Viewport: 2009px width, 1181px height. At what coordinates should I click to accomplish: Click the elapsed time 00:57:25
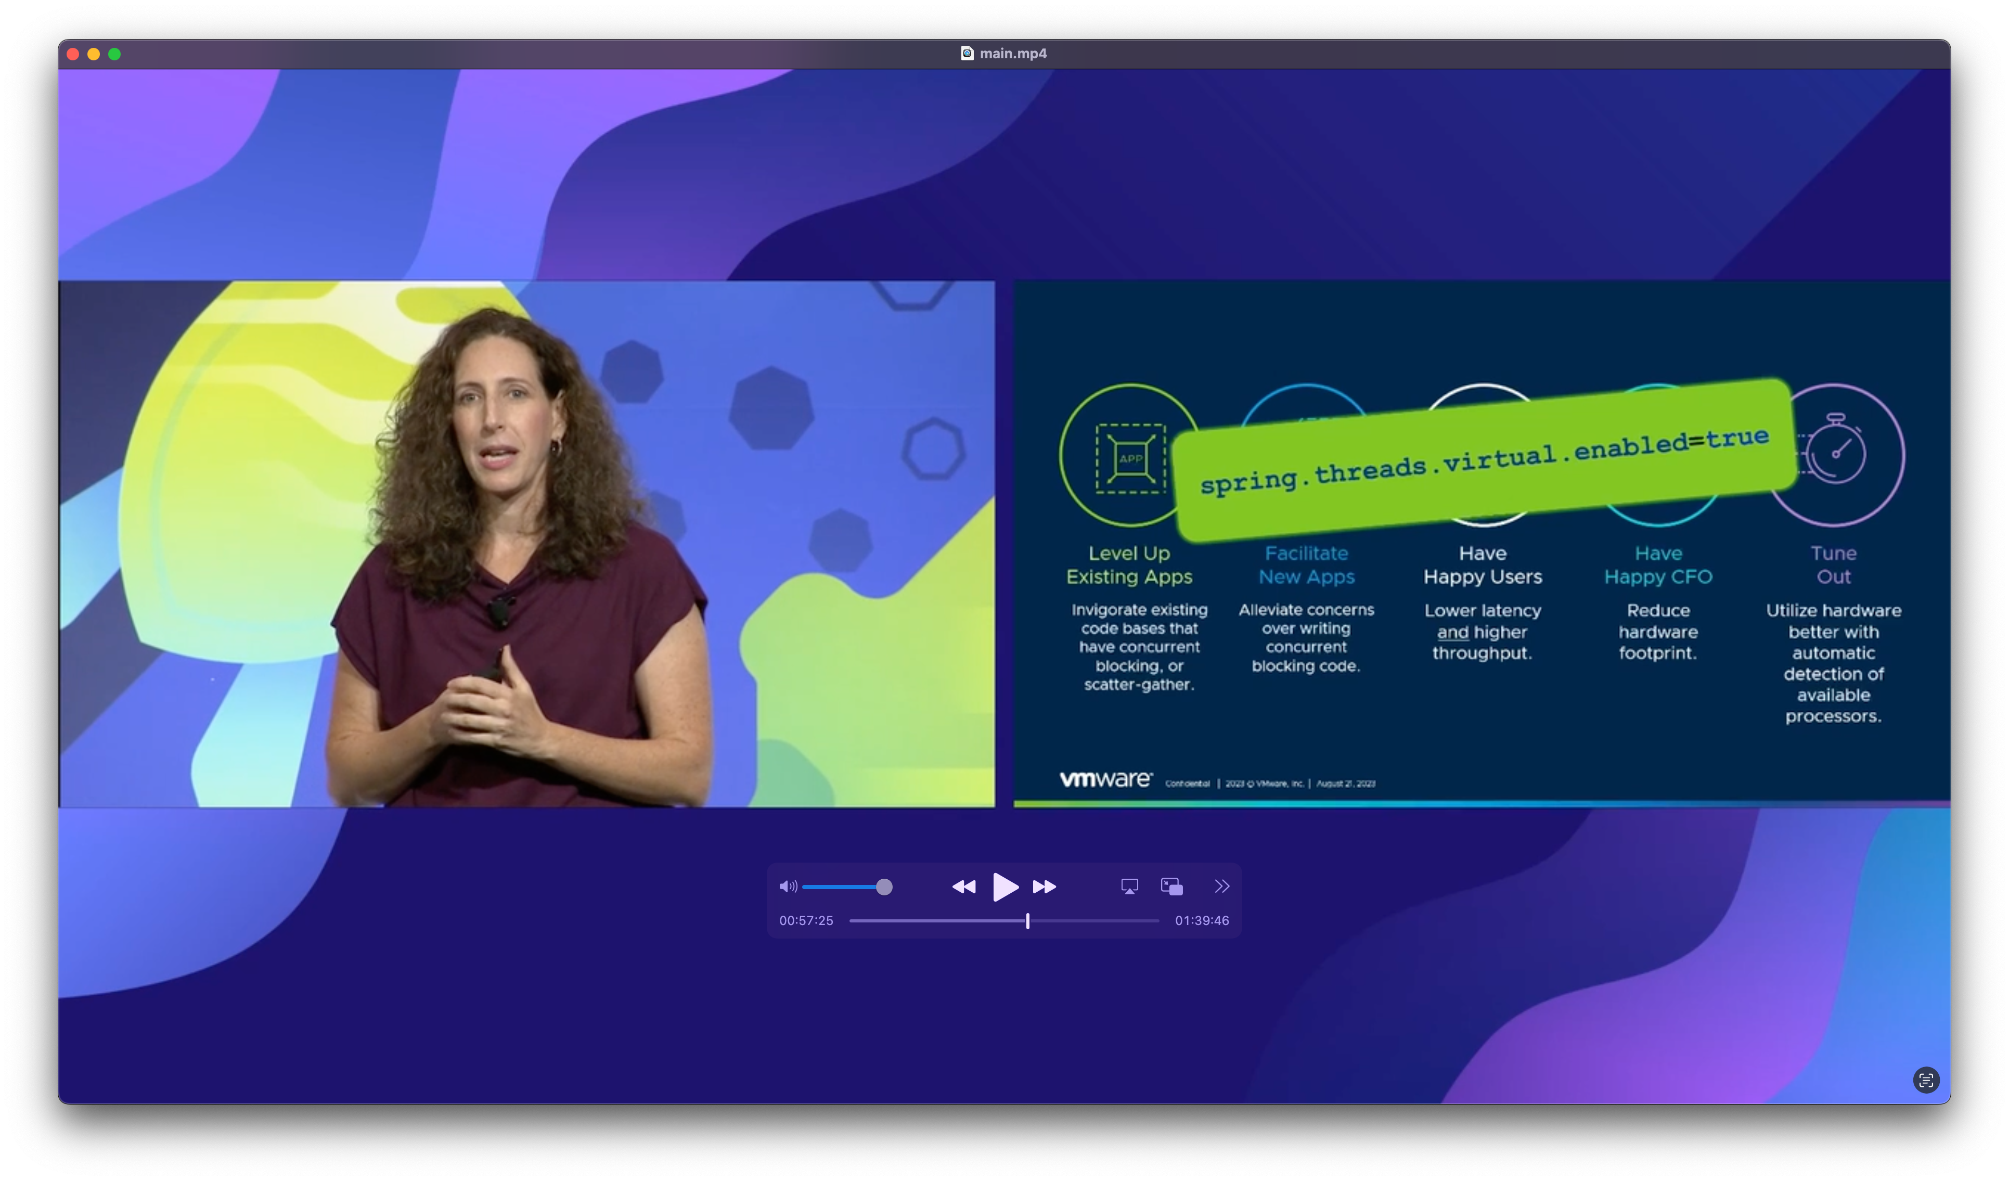click(x=807, y=920)
